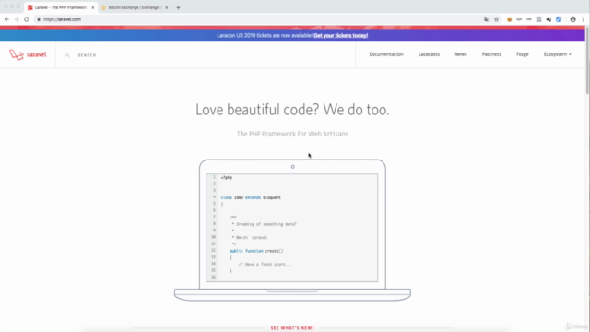Click the SEE WHAT'S NEW link
590x332 pixels.
coord(292,328)
